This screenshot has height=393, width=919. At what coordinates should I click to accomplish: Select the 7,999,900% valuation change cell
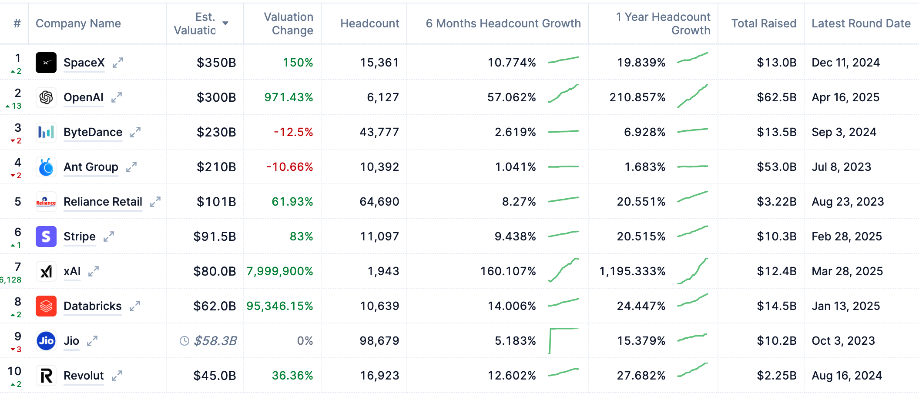click(x=280, y=271)
